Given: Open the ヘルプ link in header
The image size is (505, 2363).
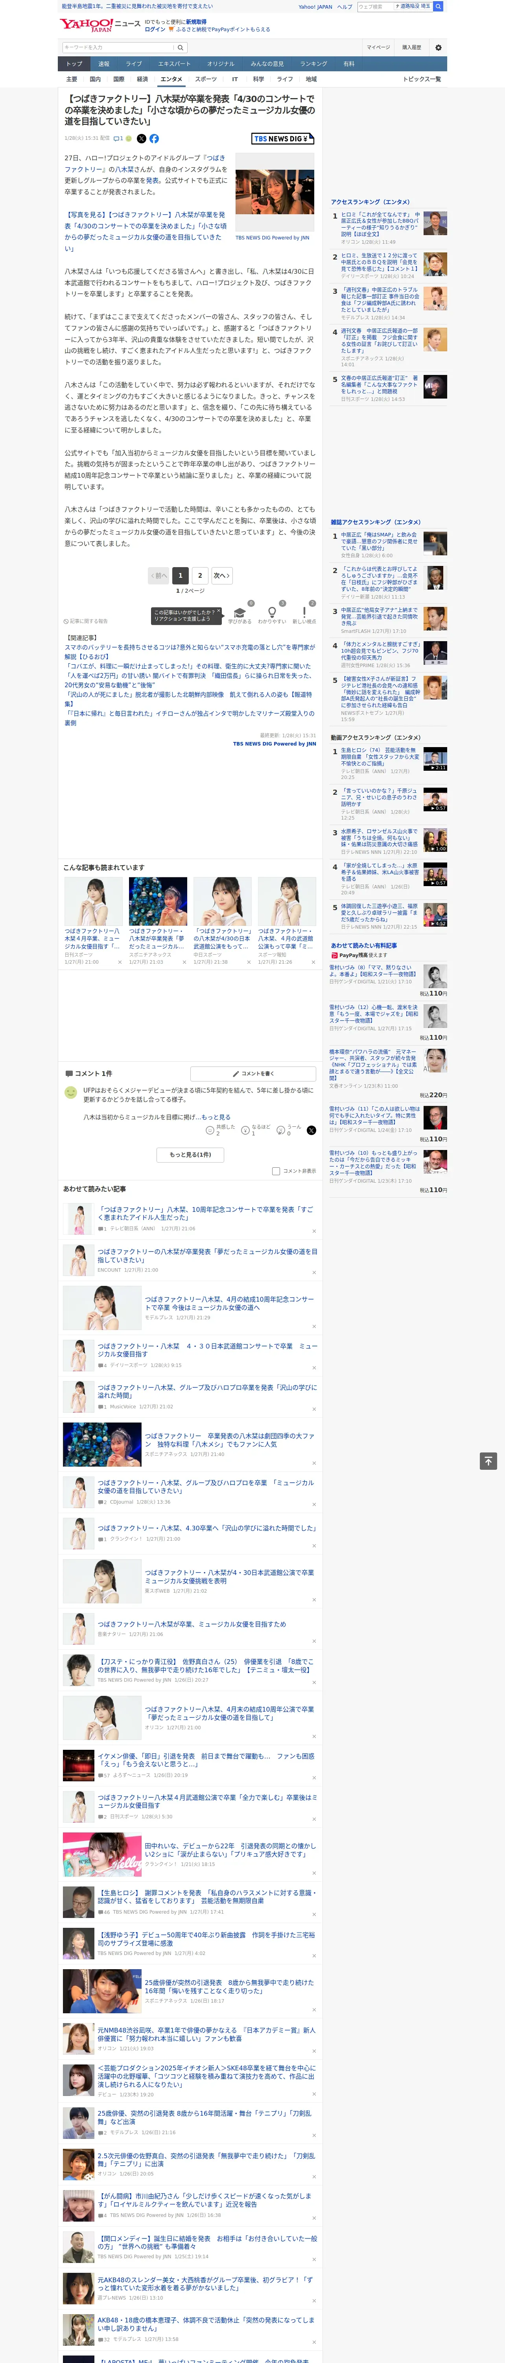Looking at the screenshot, I should coord(345,6).
